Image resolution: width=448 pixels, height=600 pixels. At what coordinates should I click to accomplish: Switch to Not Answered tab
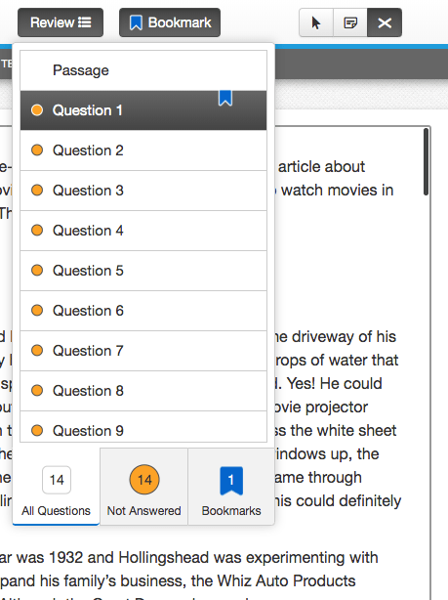(144, 487)
